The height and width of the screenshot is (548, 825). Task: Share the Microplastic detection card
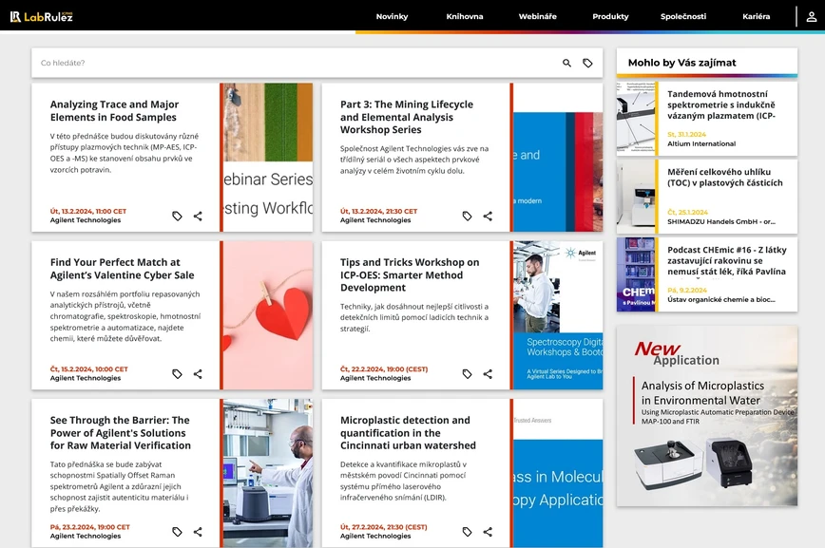pyautogui.click(x=488, y=532)
